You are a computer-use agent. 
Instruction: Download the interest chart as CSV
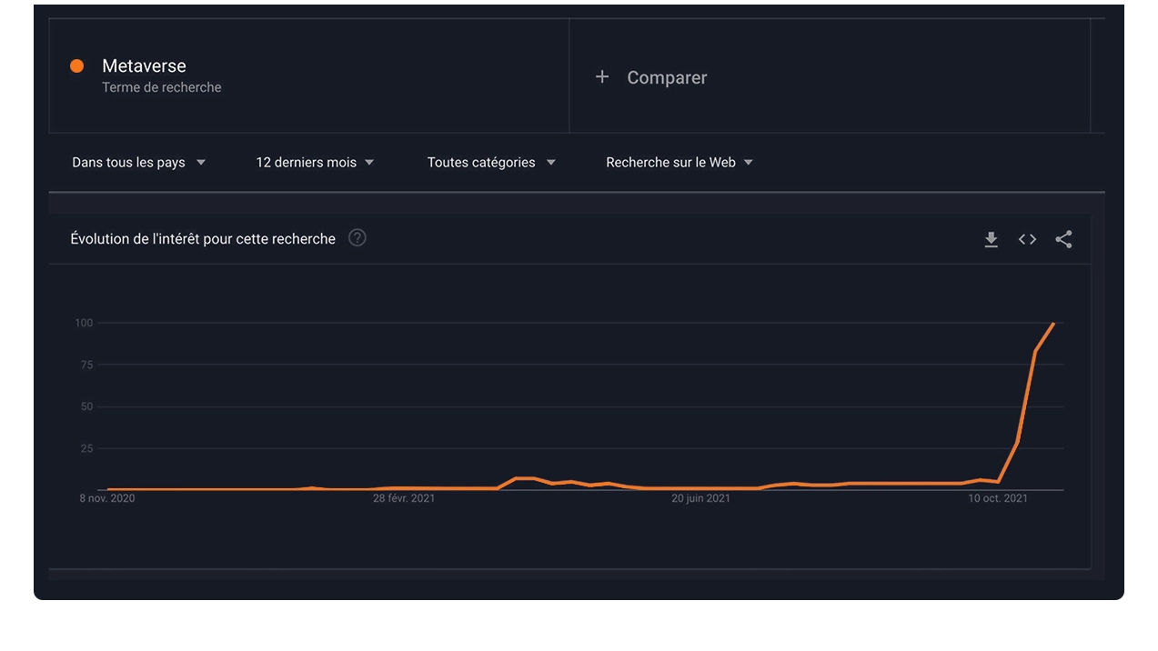[991, 239]
